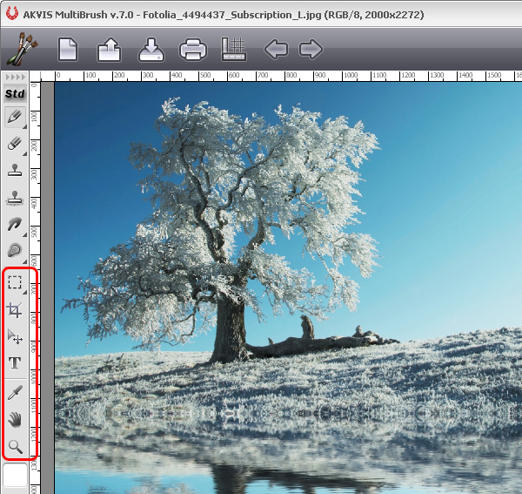Switch the Std toolbar mode button
The height and width of the screenshot is (494, 522).
pyautogui.click(x=15, y=94)
